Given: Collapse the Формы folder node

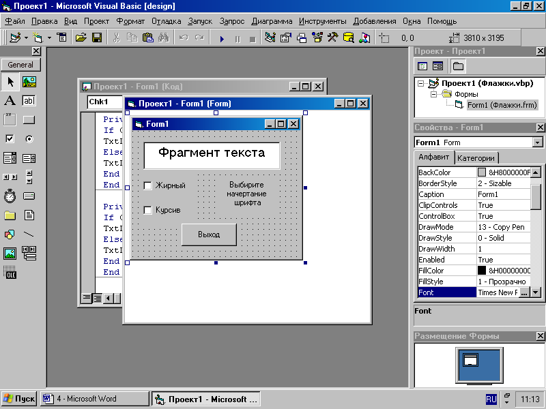Looking at the screenshot, I should [x=433, y=94].
